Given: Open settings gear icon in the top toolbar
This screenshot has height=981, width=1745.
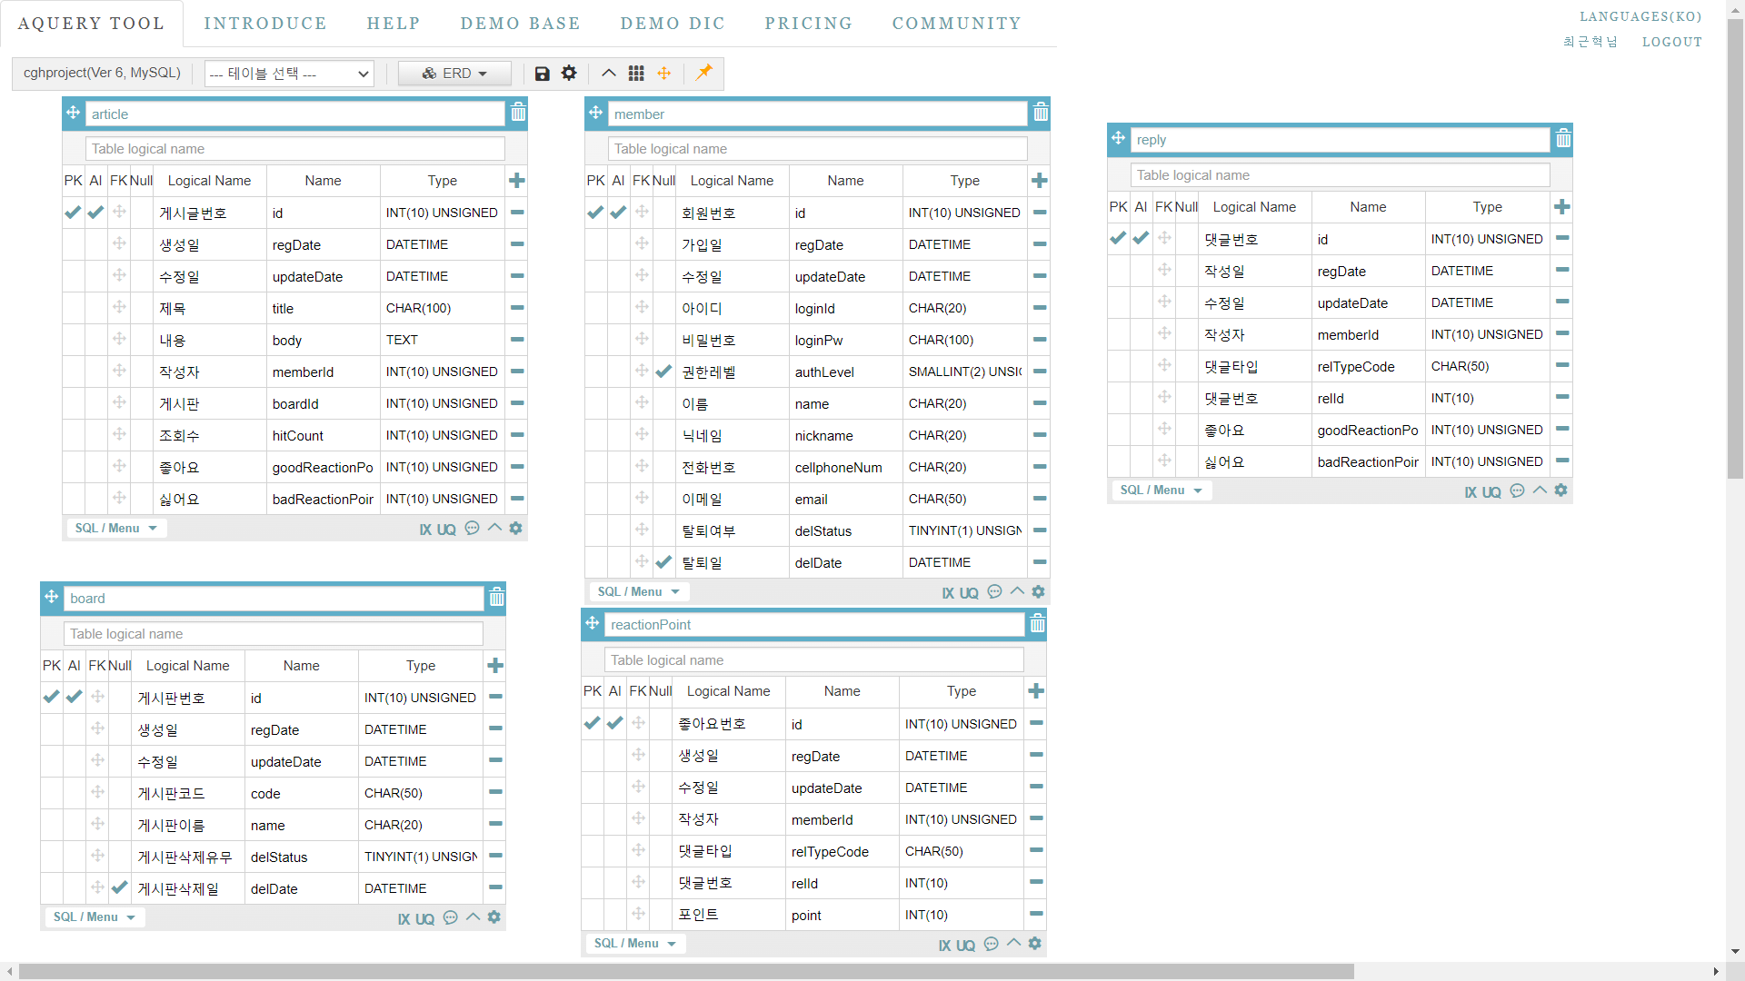Looking at the screenshot, I should point(569,73).
